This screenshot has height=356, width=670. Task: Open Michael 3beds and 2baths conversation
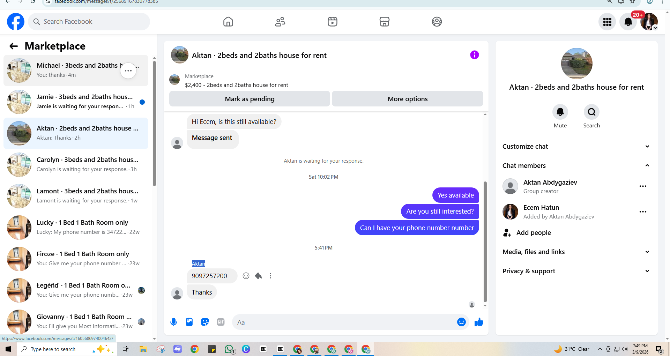coord(76,71)
